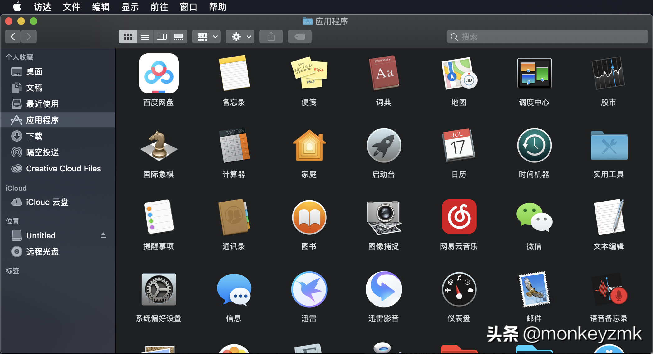
Task: Select the 提醒事项 reminders icon
Action: (x=159, y=217)
